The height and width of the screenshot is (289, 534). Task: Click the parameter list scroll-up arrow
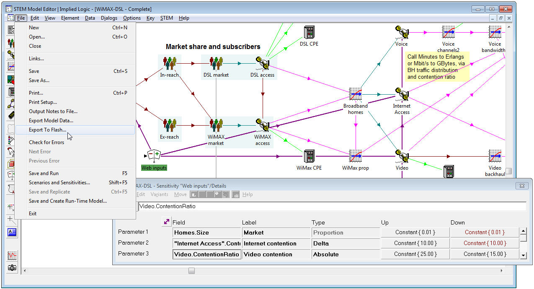pyautogui.click(x=523, y=231)
